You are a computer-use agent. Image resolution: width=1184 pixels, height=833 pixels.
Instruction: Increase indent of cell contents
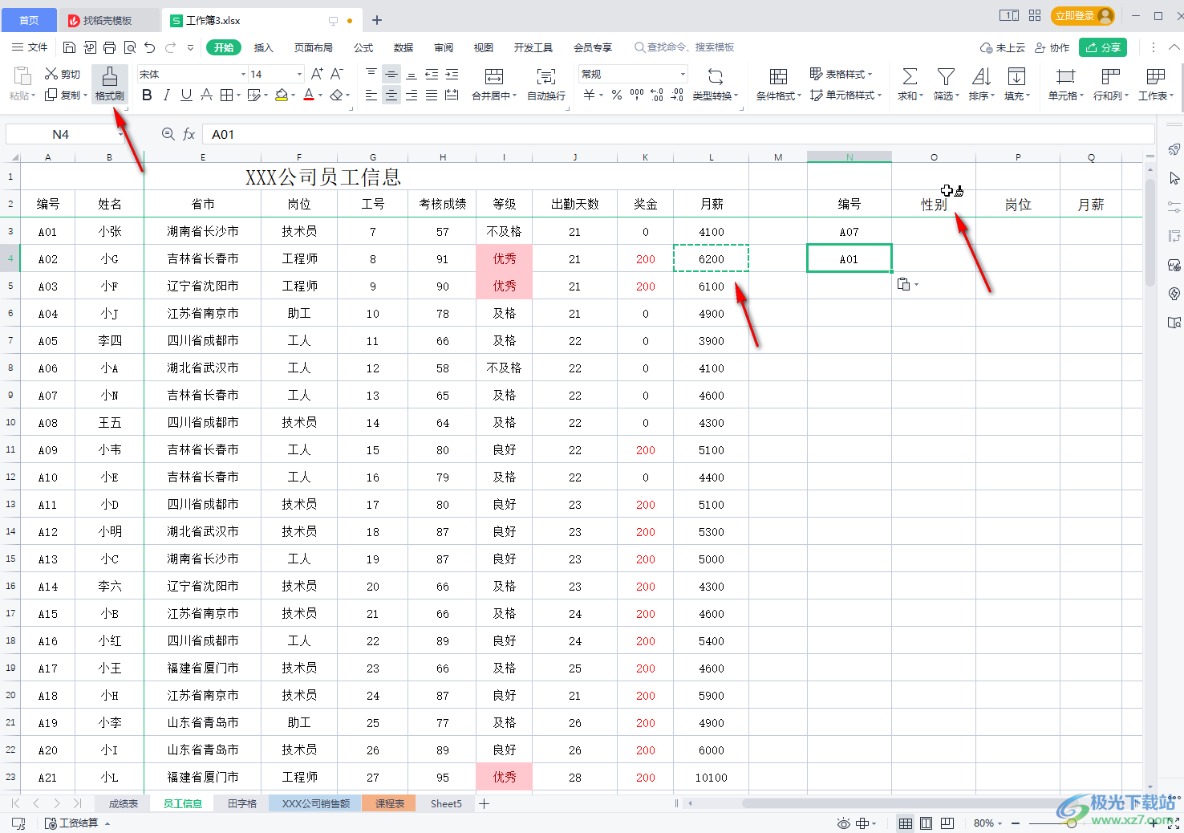click(452, 74)
